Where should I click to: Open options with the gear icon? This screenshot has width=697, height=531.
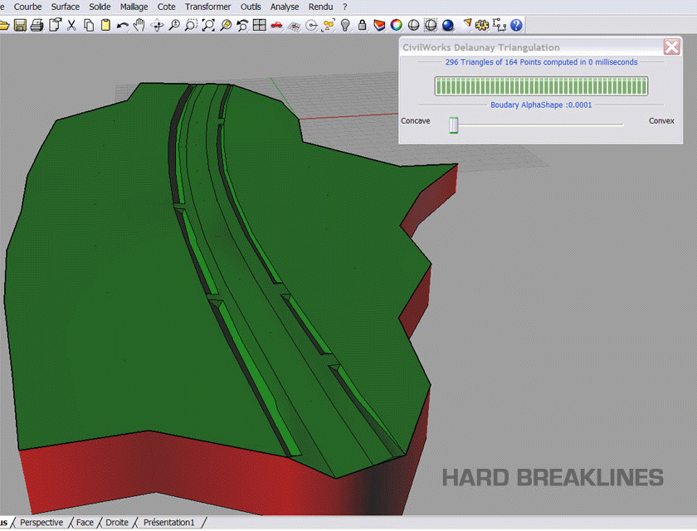tap(482, 25)
